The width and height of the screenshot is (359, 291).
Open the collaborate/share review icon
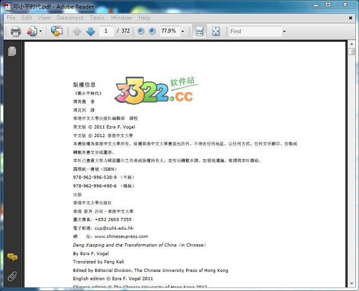click(x=32, y=31)
